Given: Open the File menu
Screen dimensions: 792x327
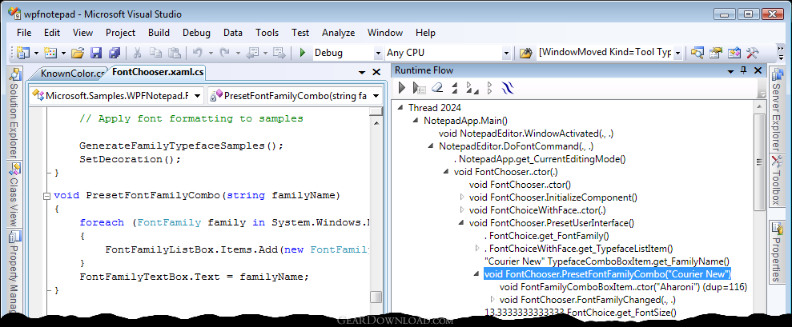Looking at the screenshot, I should [x=24, y=32].
